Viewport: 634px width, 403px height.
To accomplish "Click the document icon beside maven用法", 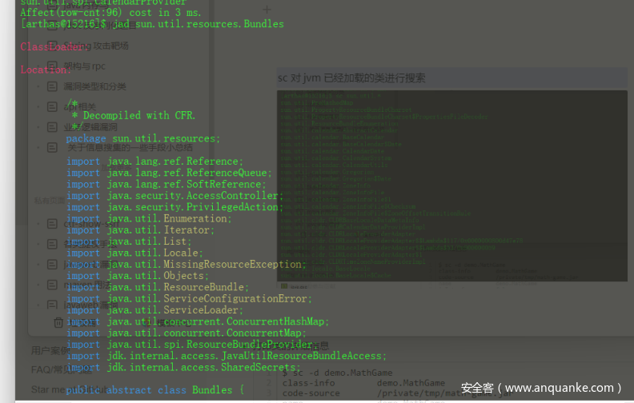I will pyautogui.click(x=52, y=284).
